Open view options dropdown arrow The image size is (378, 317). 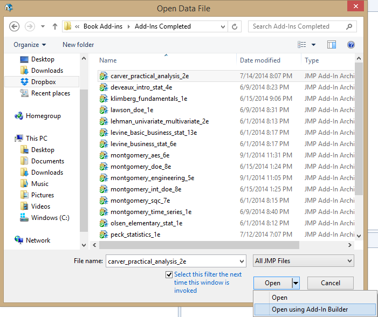click(x=313, y=45)
